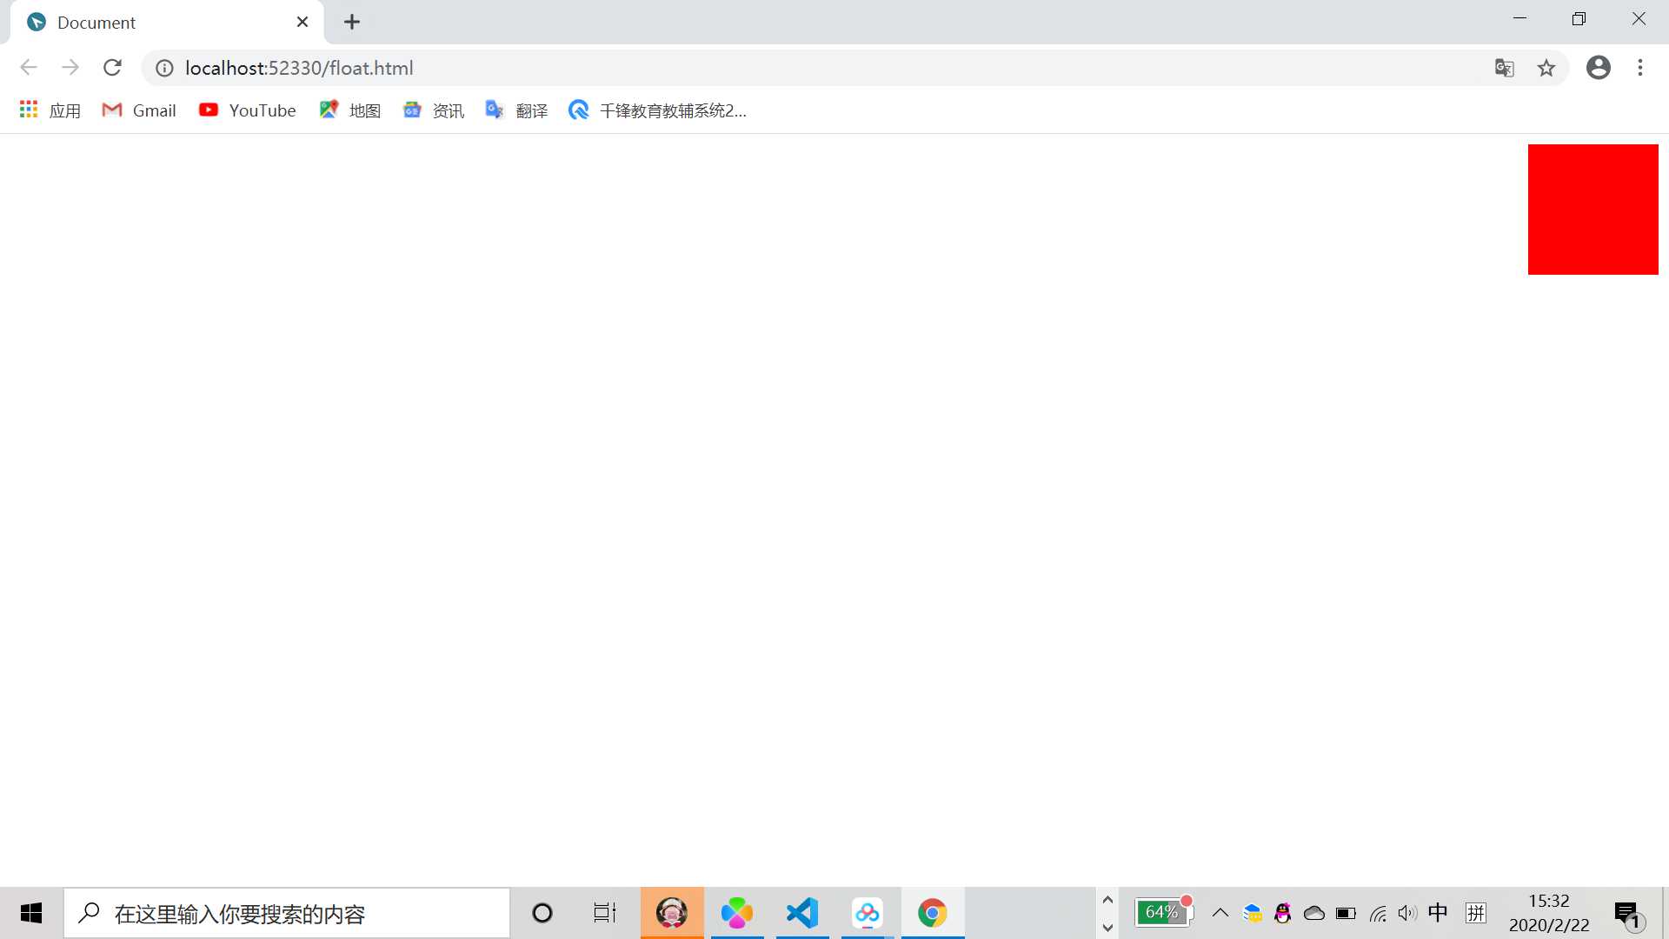Viewport: 1669px width, 939px height.
Task: Click the Chrome forward navigation arrow
Action: pyautogui.click(x=70, y=66)
